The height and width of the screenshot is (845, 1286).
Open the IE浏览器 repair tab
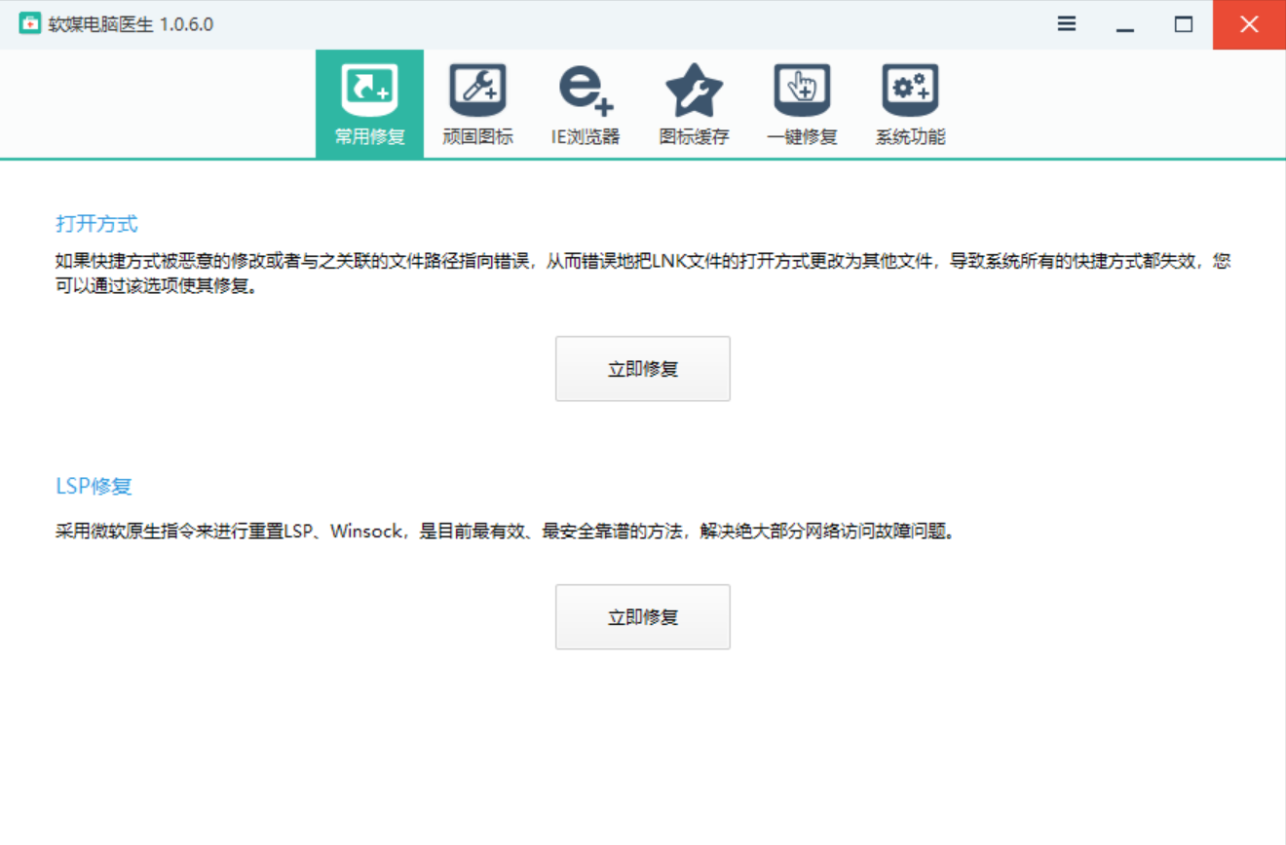click(586, 103)
